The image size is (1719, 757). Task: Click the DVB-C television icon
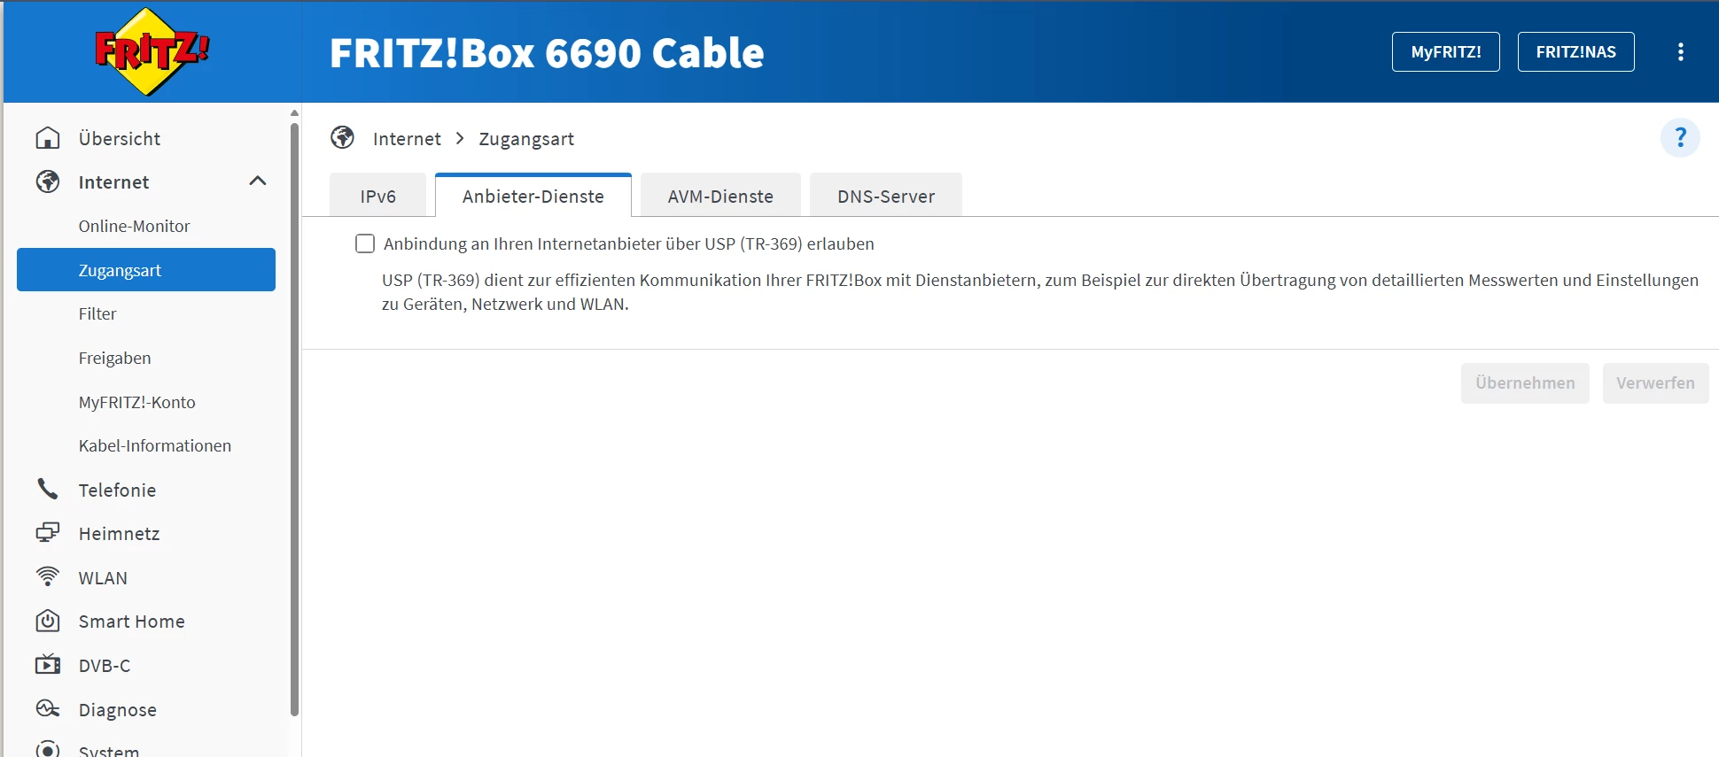(x=48, y=665)
